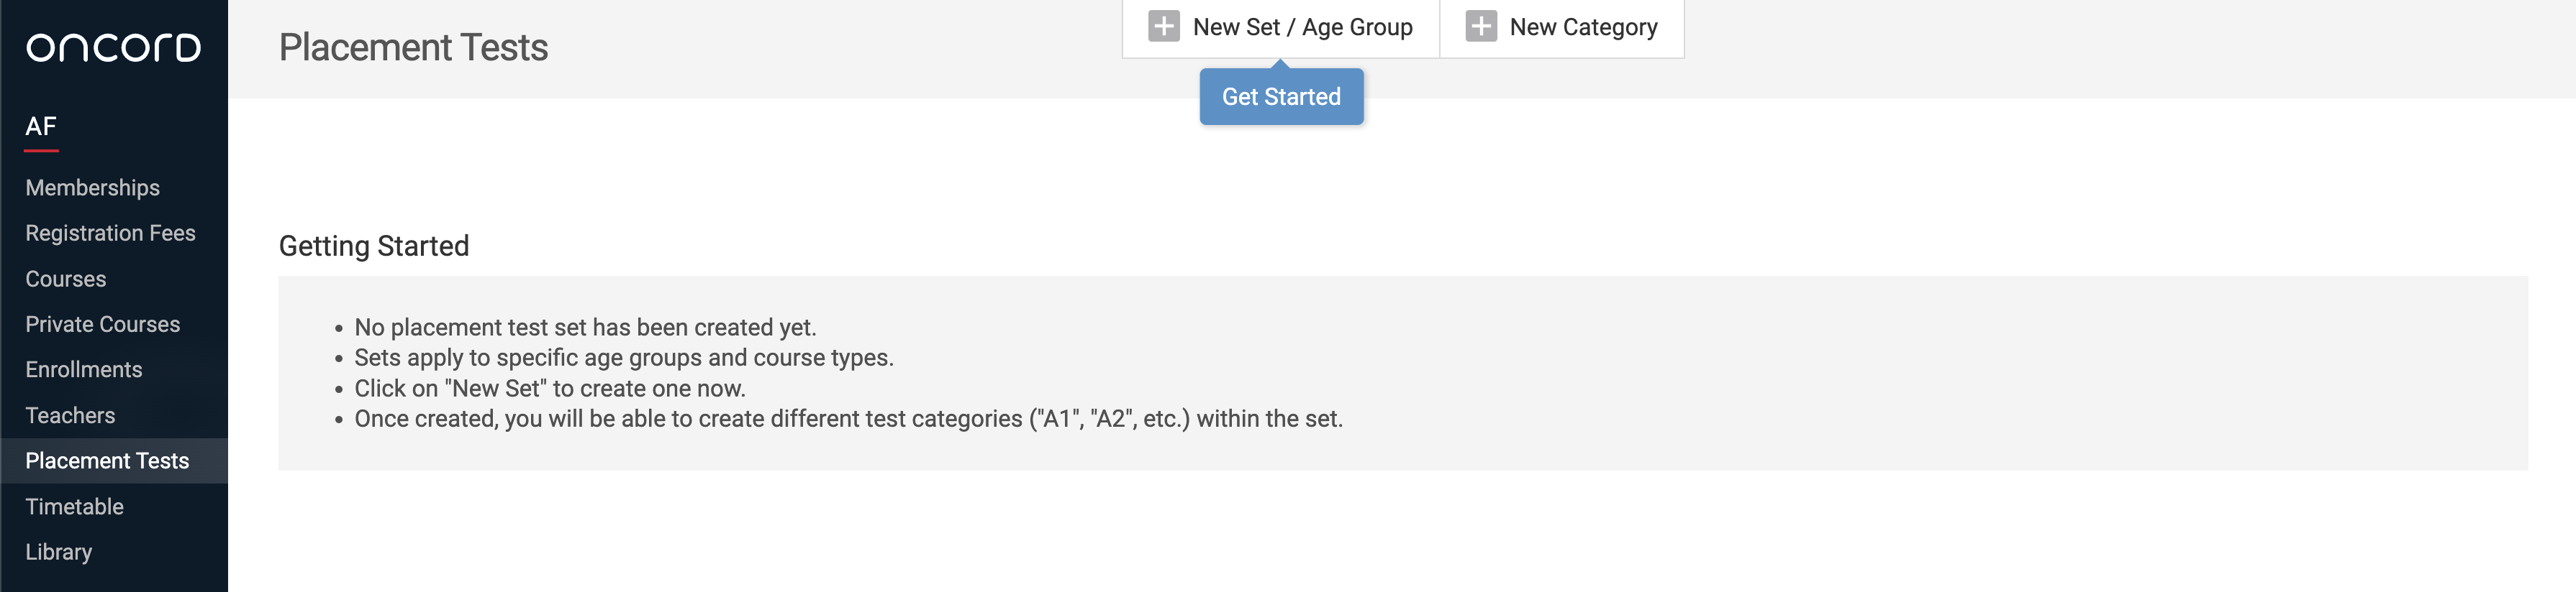Click the blue Get Started tooltip
The image size is (2576, 592).
(1280, 97)
